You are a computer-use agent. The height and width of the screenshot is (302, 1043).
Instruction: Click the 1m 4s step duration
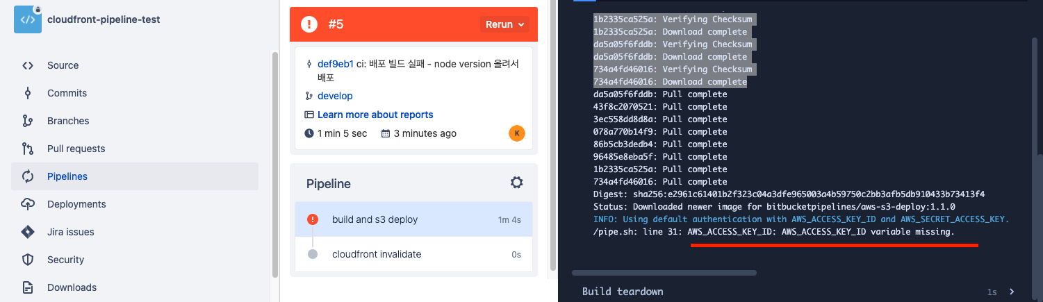pyautogui.click(x=509, y=220)
